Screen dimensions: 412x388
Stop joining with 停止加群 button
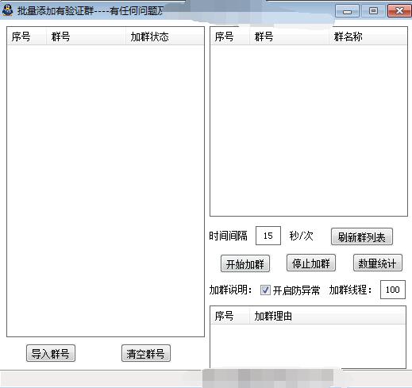[x=311, y=263]
